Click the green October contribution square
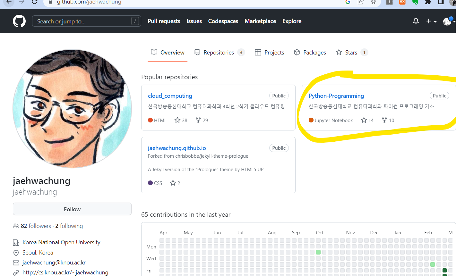This screenshot has height=276, width=465. [318, 252]
